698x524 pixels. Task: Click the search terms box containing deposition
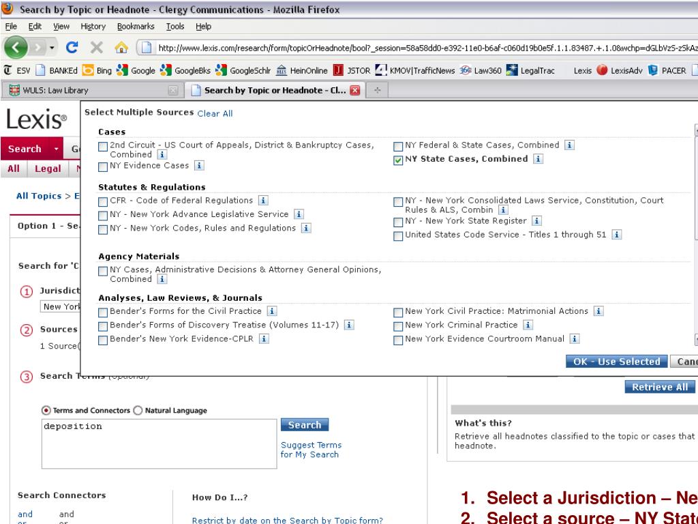pos(160,443)
